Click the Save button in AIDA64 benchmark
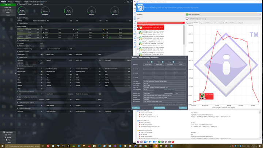This screenshot has height=148, width=263. (x=136, y=108)
